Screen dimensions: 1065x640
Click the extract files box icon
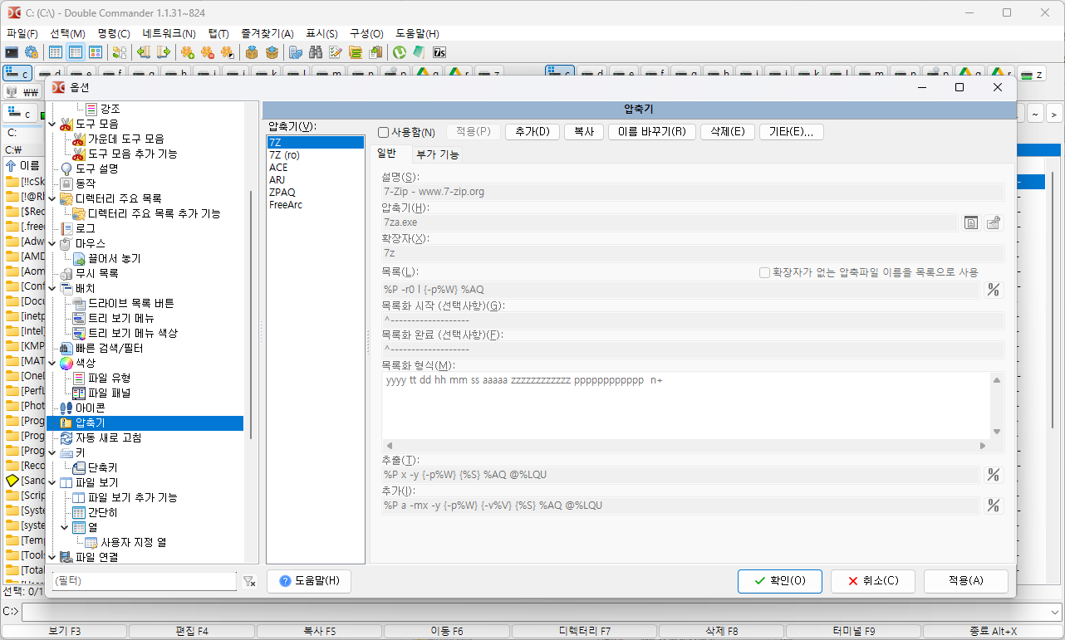tap(272, 52)
